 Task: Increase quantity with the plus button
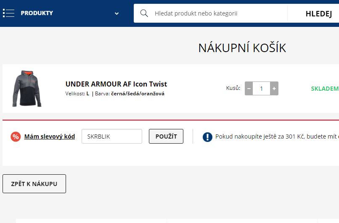(274, 89)
